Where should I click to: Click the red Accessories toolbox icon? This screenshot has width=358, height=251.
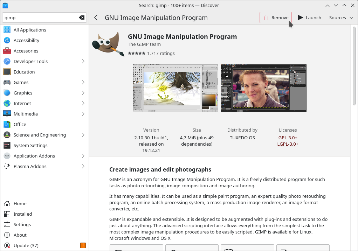click(x=7, y=51)
